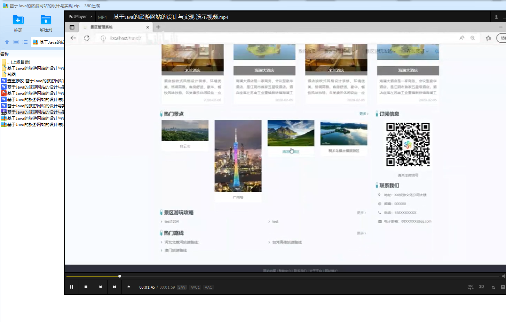Click the read aloud icon in address bar
This screenshot has height=322, width=506.
462,38
